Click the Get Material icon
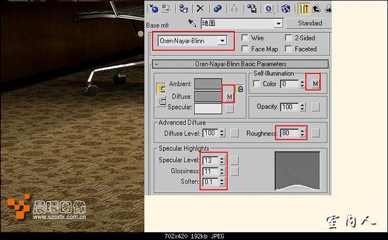Viewport: 388px width, 240px height. point(154,9)
